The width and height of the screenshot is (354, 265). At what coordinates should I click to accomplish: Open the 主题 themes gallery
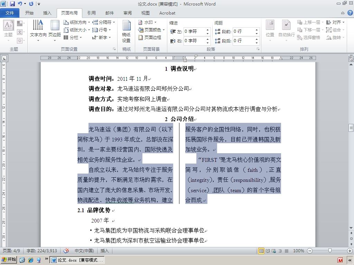point(8,31)
